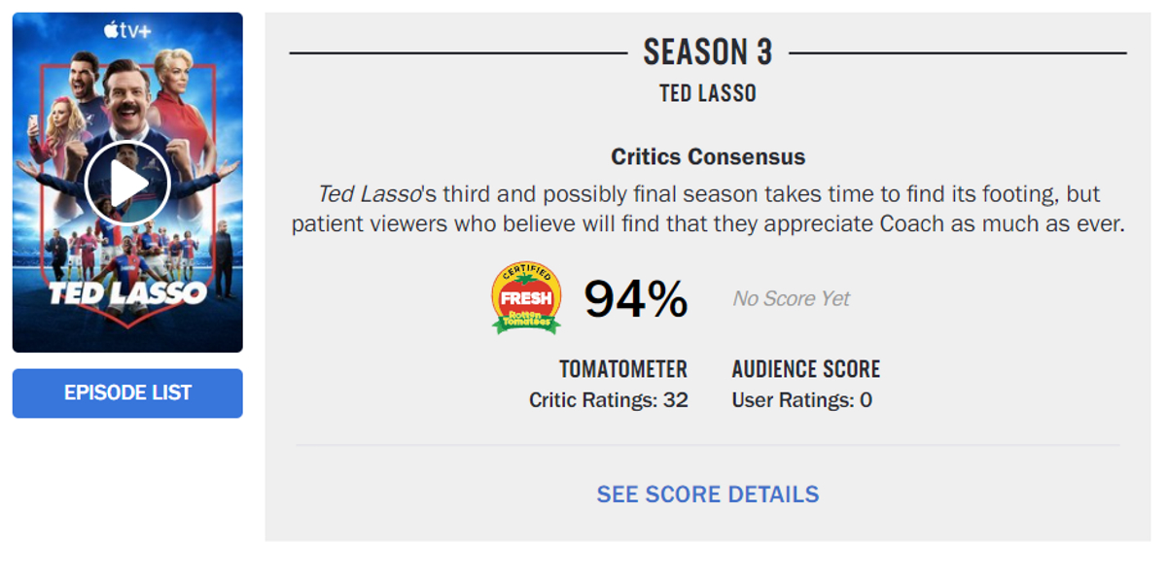Click the No Score Yet text
This screenshot has width=1167, height=579.
[791, 299]
